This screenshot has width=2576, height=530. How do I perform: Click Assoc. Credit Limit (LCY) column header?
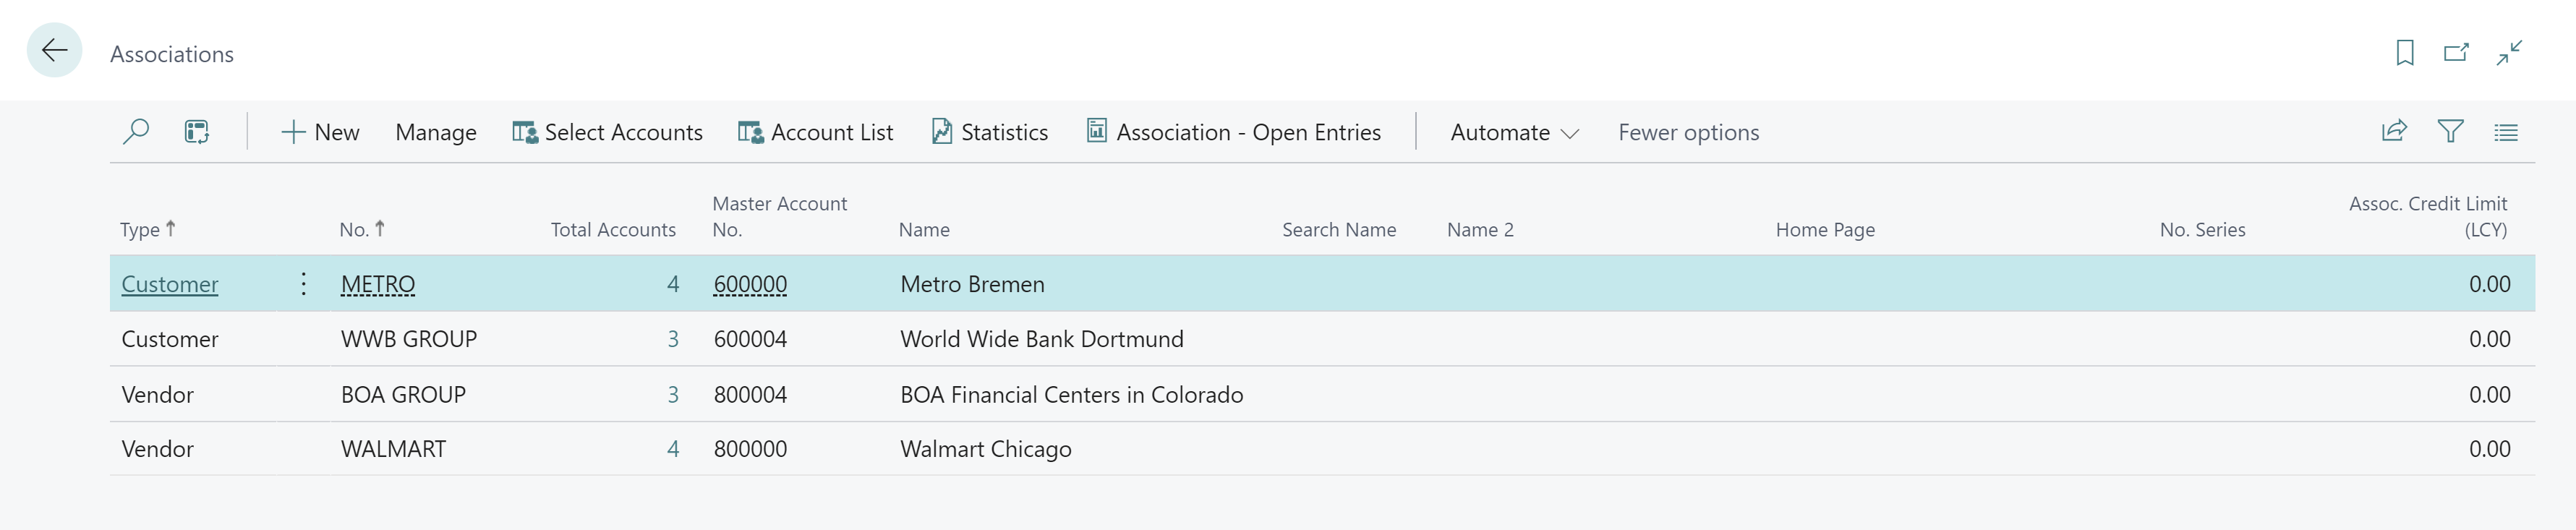coord(2428,216)
